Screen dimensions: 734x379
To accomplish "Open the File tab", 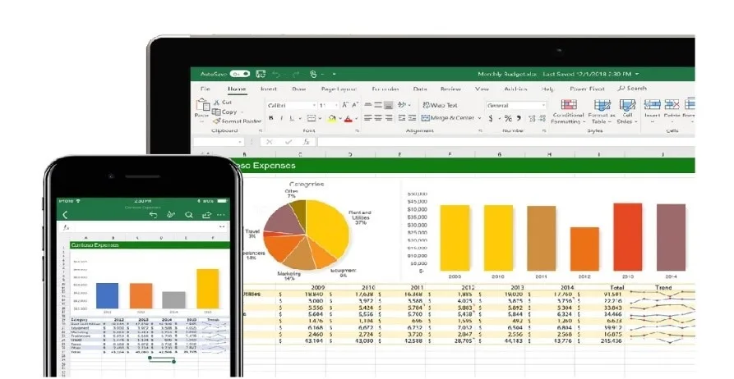I will pyautogui.click(x=205, y=89).
